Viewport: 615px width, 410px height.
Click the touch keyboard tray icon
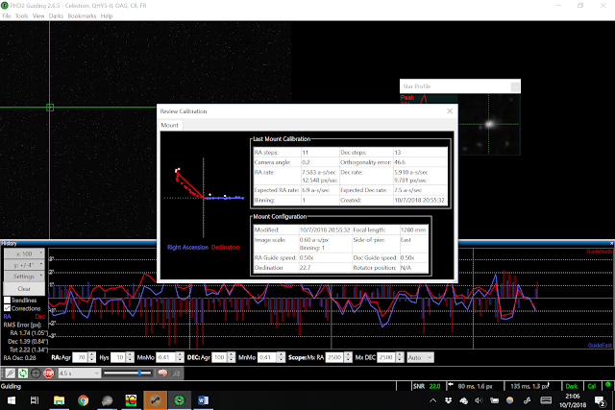tap(546, 400)
